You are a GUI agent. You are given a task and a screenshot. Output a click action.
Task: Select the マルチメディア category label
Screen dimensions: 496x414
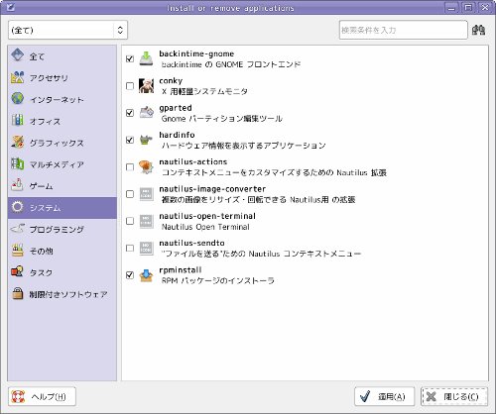tap(57, 164)
